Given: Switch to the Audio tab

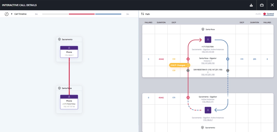Looking at the screenshot, I should (x=258, y=14).
